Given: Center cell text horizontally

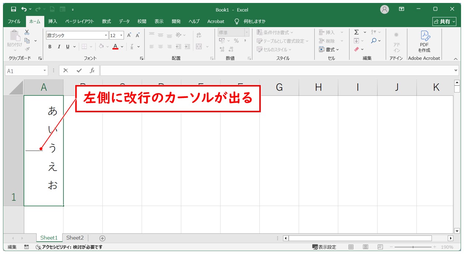Looking at the screenshot, I should click(160, 47).
